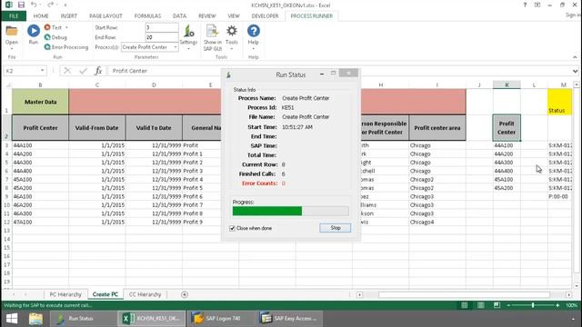Switch to the DEVELOPER ribbon tab
The width and height of the screenshot is (582, 327).
click(265, 16)
